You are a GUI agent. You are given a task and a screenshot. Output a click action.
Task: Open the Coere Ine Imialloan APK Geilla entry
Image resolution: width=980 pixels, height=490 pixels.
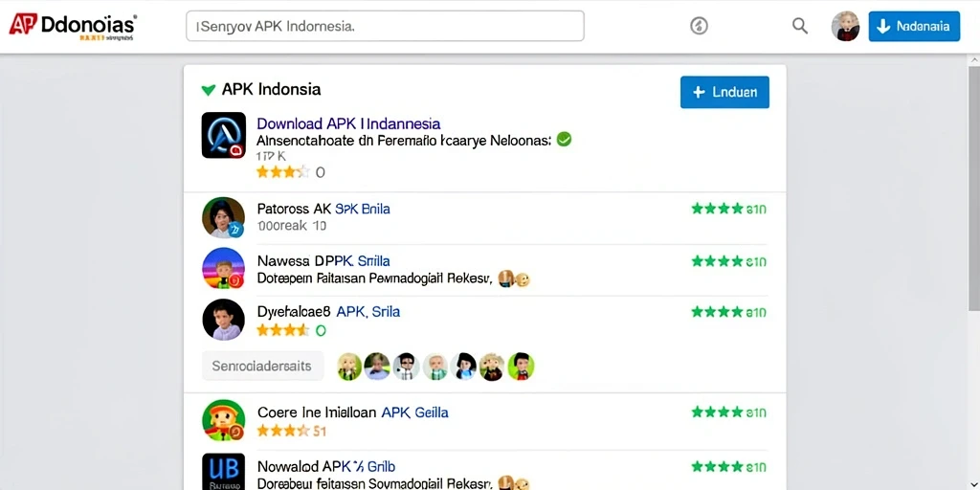click(352, 412)
